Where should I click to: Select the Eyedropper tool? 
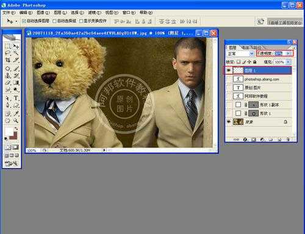pos(16,113)
